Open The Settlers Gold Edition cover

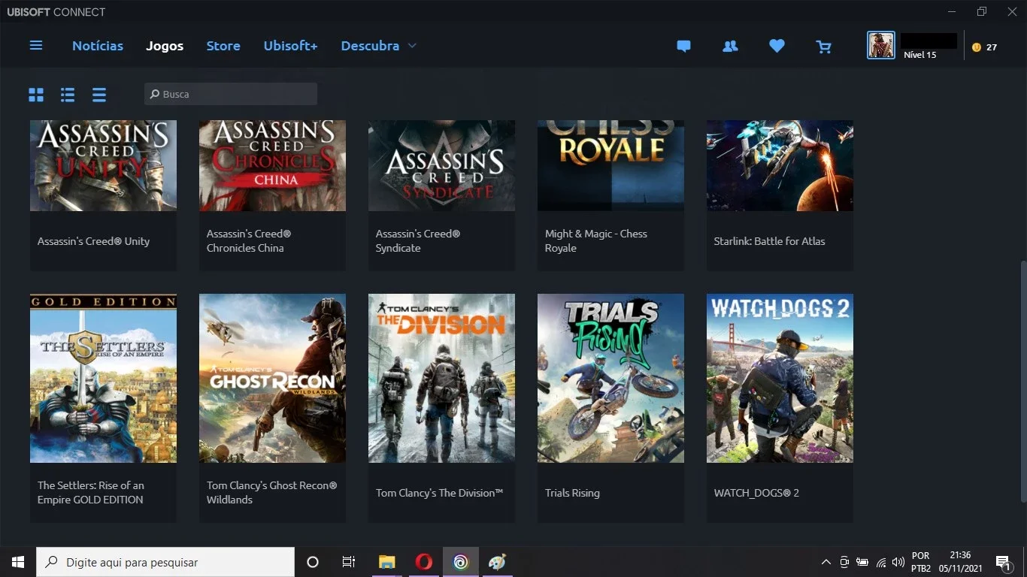click(103, 378)
